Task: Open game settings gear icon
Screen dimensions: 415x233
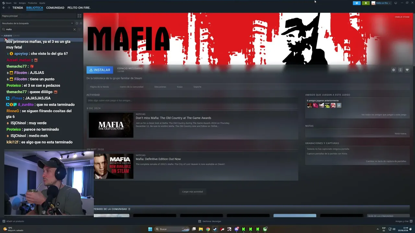Action: [x=394, y=70]
